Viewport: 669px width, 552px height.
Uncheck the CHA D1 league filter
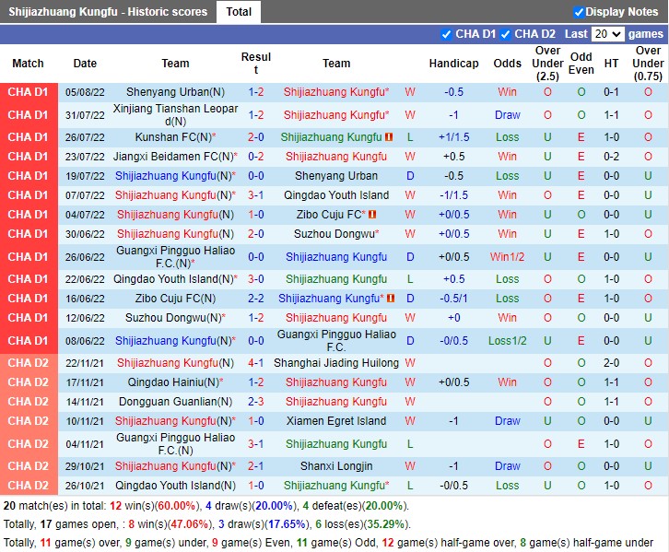pyautogui.click(x=447, y=34)
